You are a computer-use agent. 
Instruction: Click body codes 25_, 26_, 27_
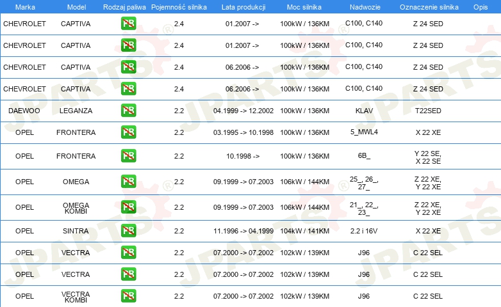(364, 183)
